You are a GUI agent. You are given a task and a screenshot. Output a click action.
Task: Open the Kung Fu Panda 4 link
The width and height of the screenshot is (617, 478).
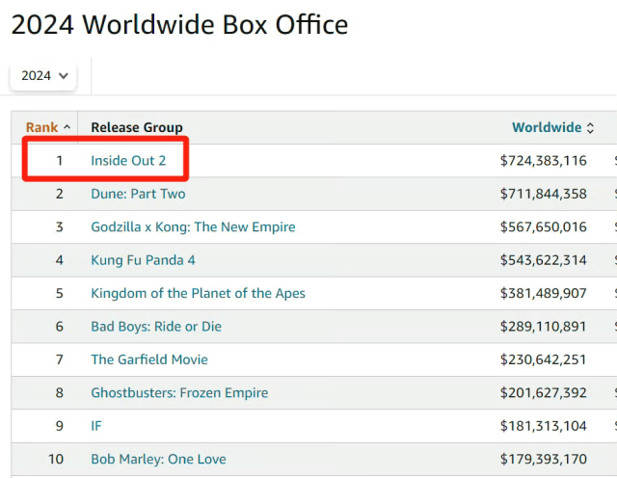[x=143, y=260]
